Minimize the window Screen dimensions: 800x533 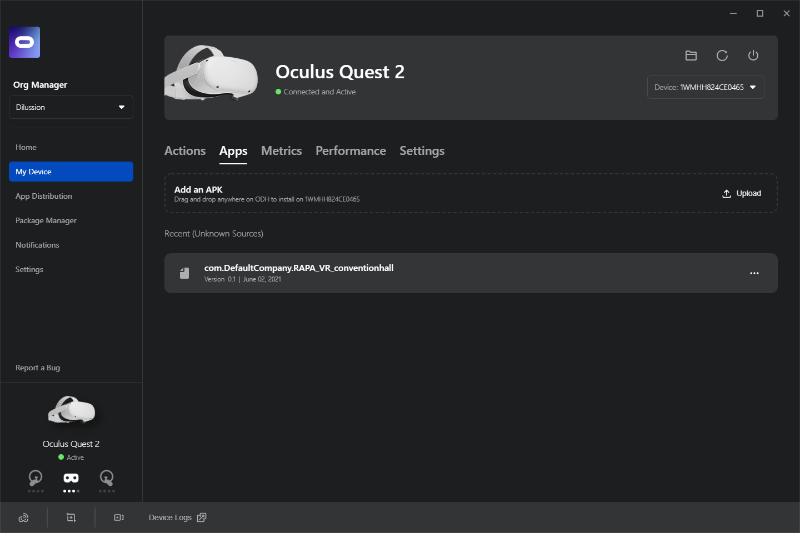[x=733, y=13]
